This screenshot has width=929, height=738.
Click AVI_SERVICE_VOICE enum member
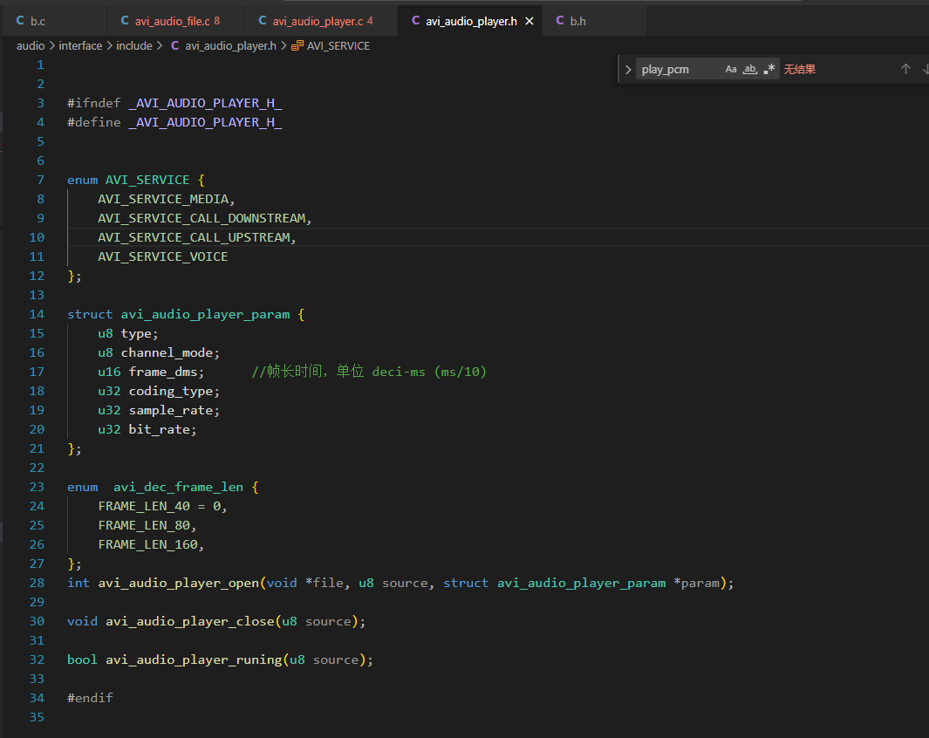(x=163, y=256)
